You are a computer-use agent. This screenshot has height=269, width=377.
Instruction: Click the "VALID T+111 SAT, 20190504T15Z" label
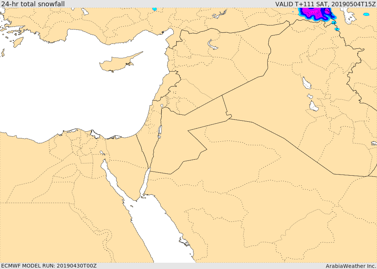[325, 4]
